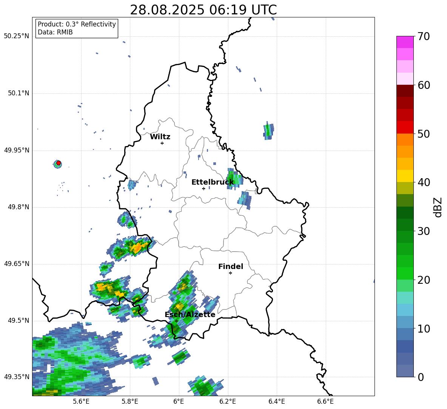Click the 49.95°N latitude label
This screenshot has height=409, width=447.
(17, 150)
